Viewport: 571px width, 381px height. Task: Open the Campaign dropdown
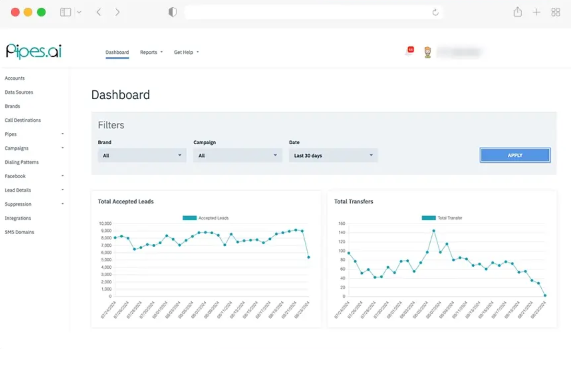237,155
